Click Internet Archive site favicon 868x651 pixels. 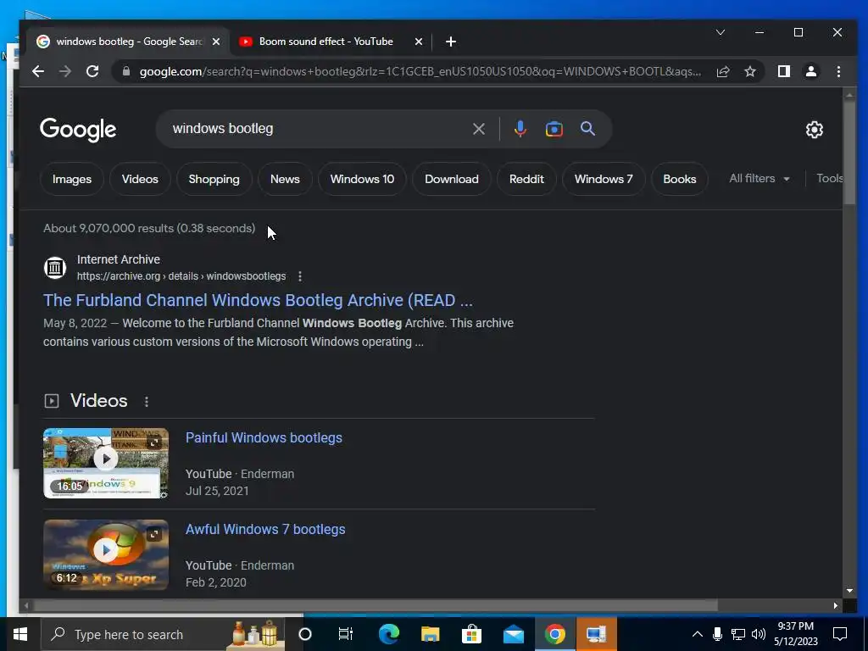(55, 268)
